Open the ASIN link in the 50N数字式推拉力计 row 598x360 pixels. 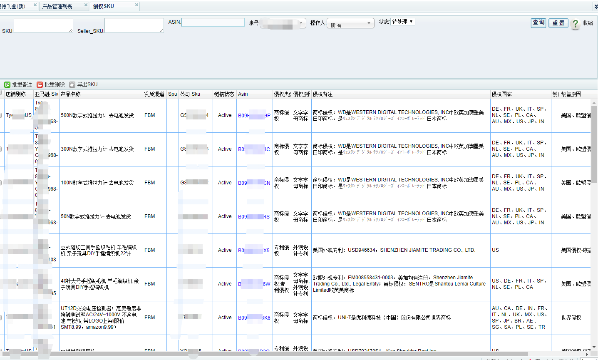click(254, 216)
